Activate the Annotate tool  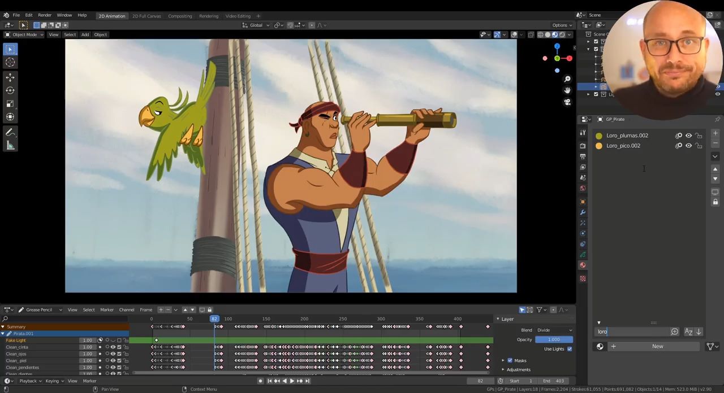coord(10,132)
